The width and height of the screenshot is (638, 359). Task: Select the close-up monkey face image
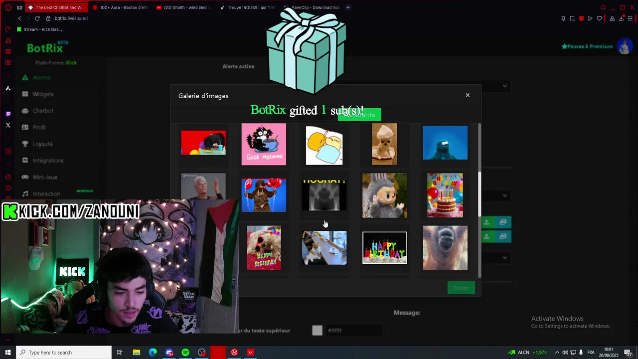[445, 248]
